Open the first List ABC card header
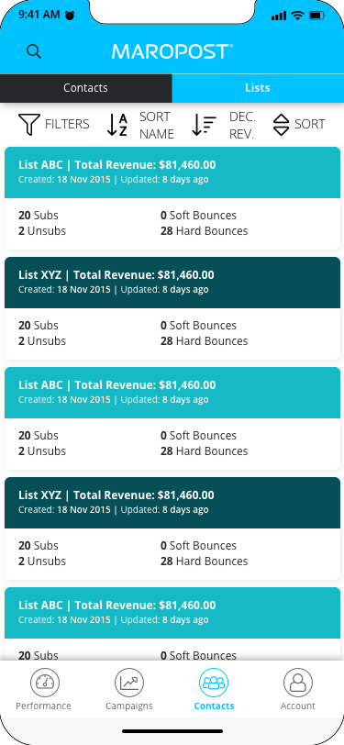 172,172
